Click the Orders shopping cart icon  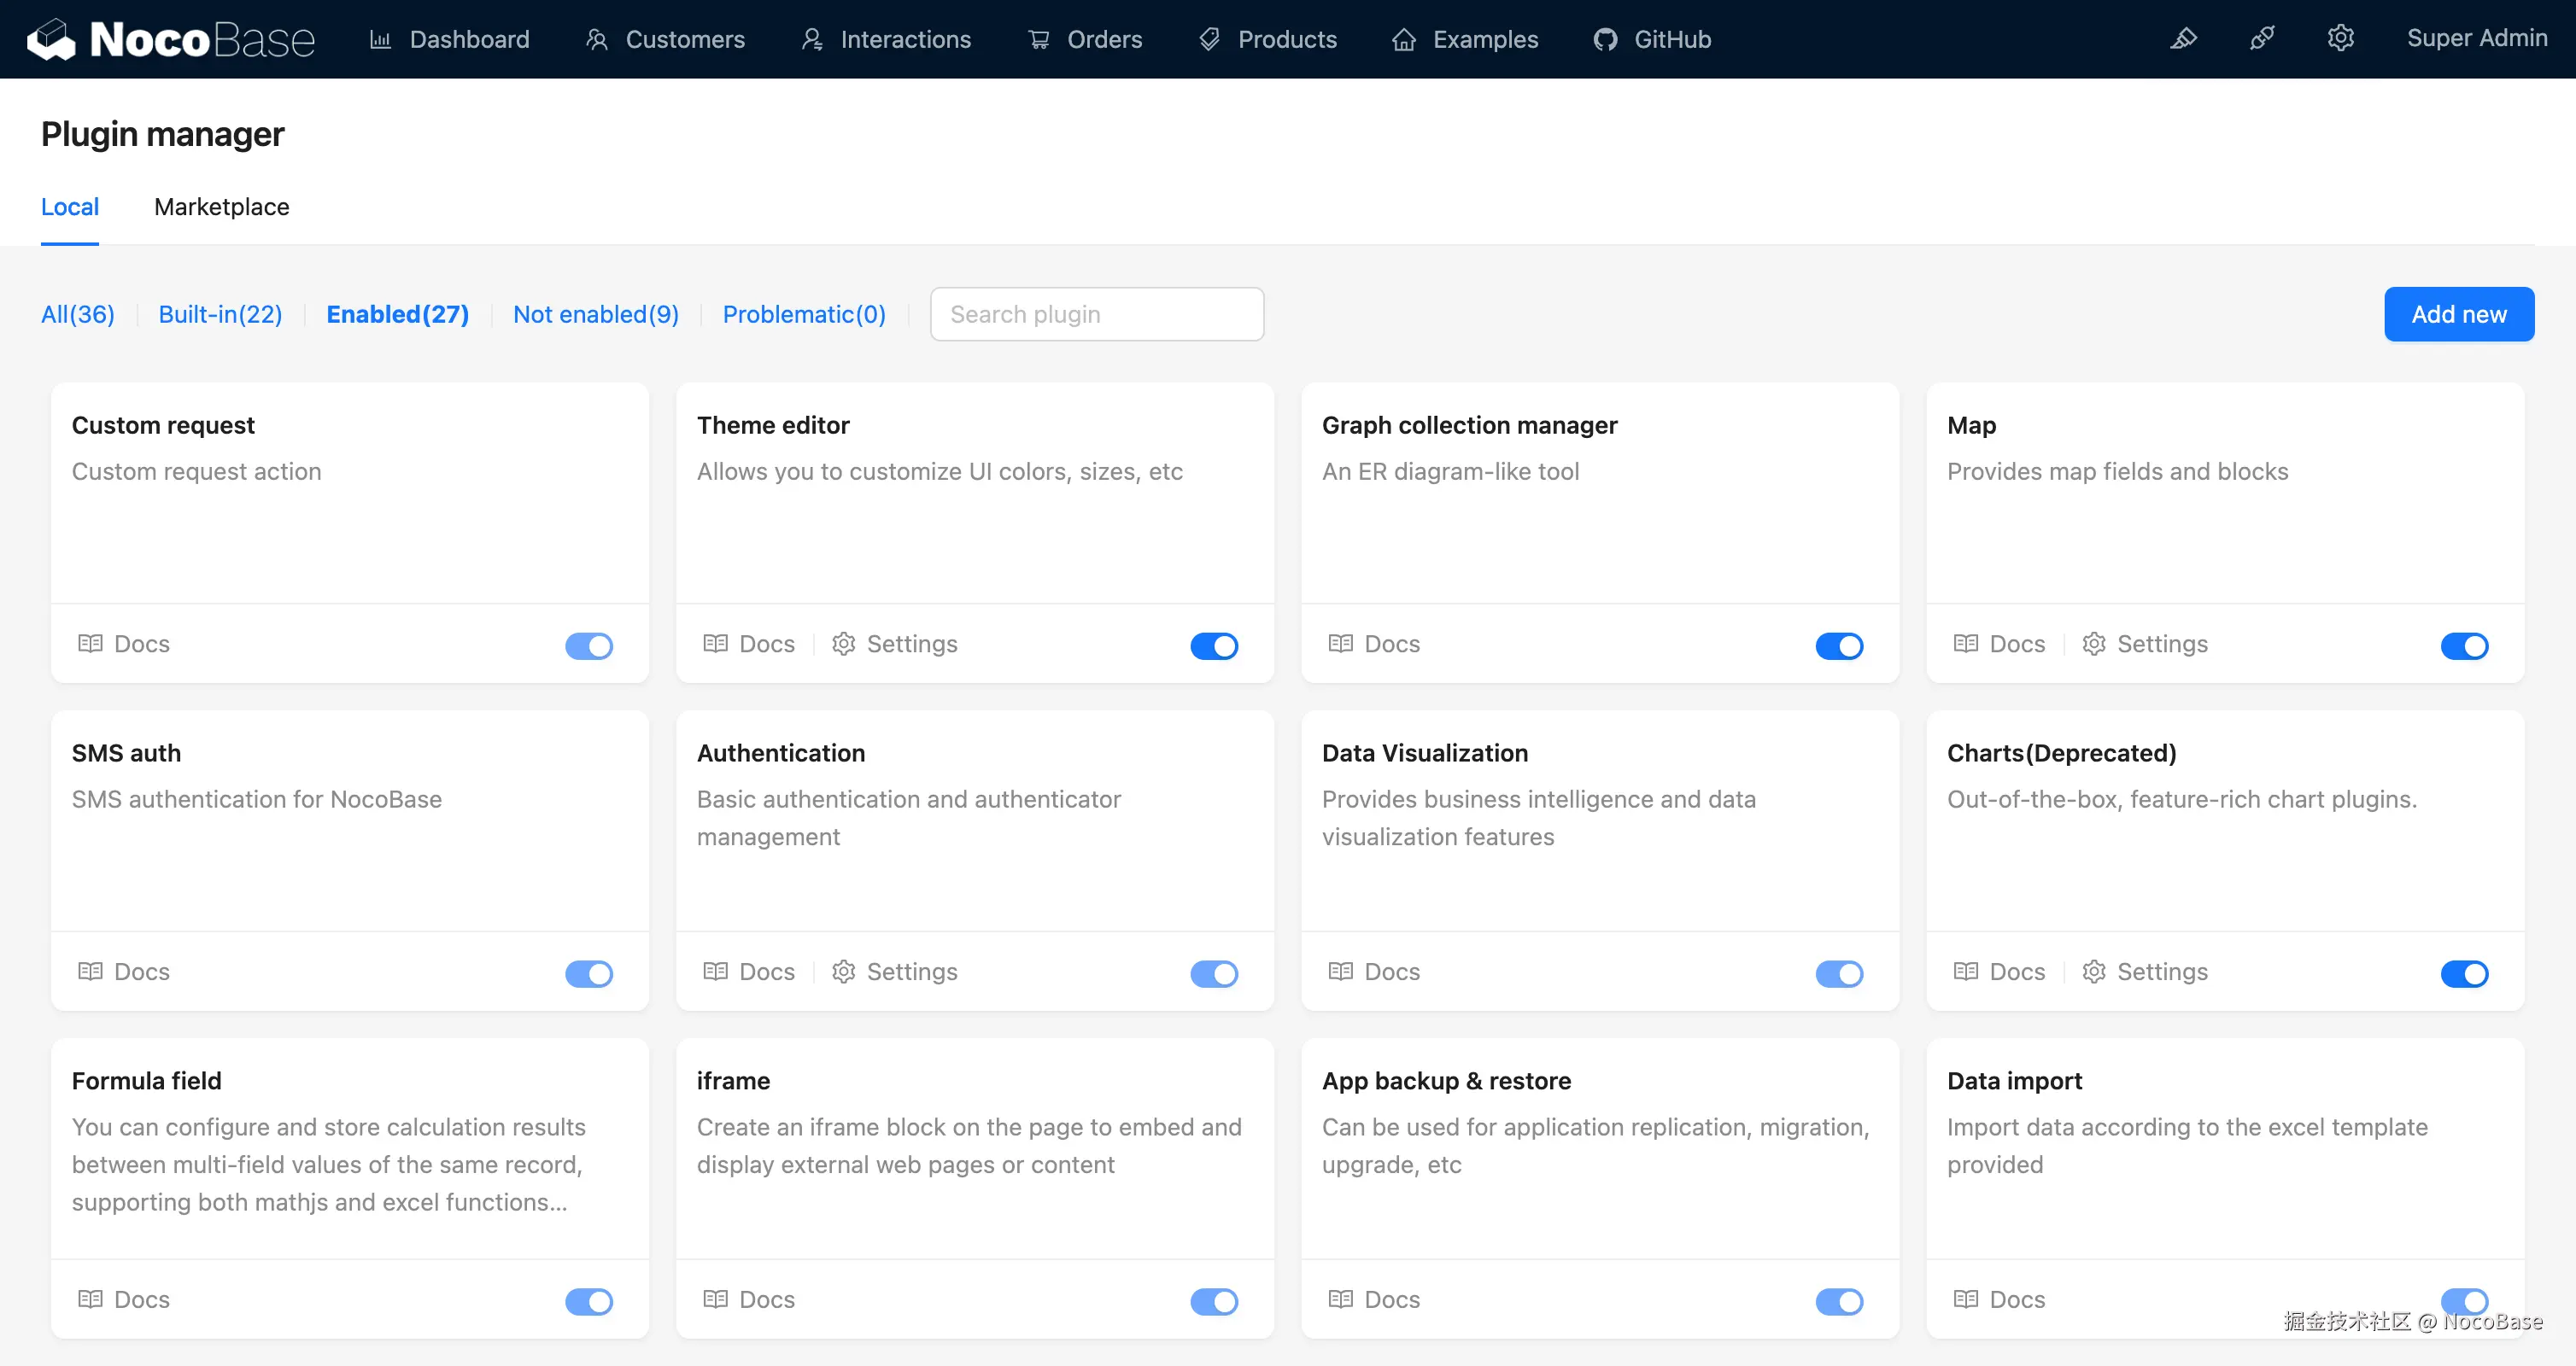click(x=1039, y=40)
